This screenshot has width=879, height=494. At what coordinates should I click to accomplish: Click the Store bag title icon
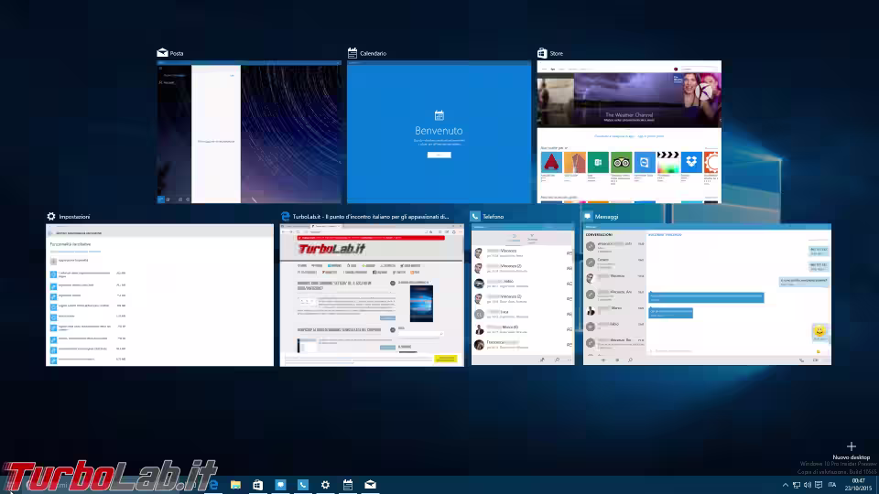click(542, 53)
